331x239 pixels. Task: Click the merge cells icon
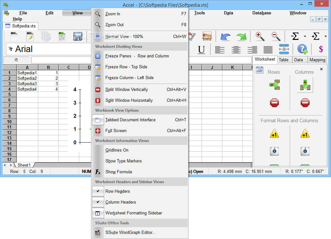click(x=284, y=49)
